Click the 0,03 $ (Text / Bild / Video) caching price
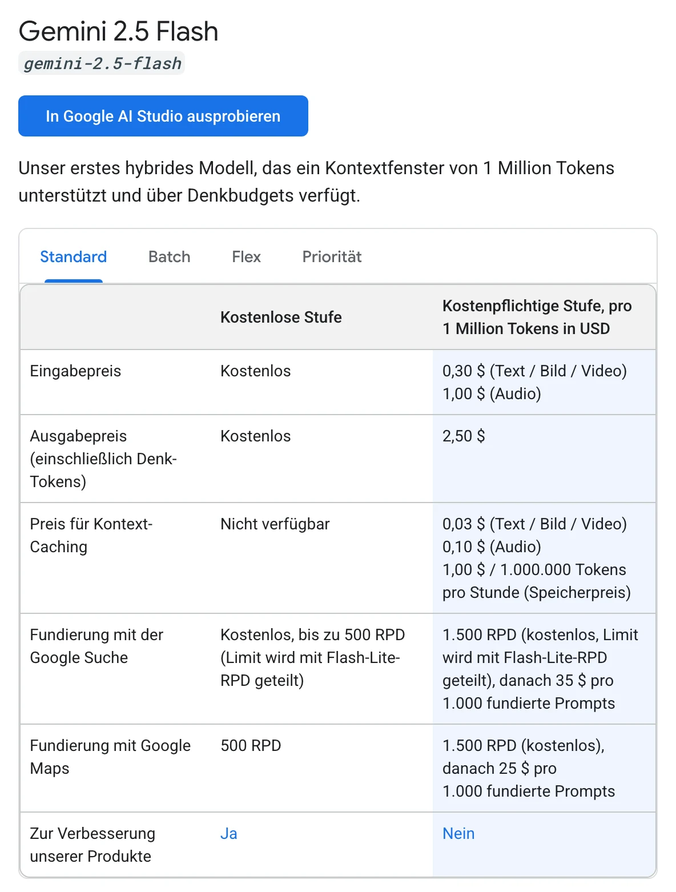 pyautogui.click(x=534, y=524)
